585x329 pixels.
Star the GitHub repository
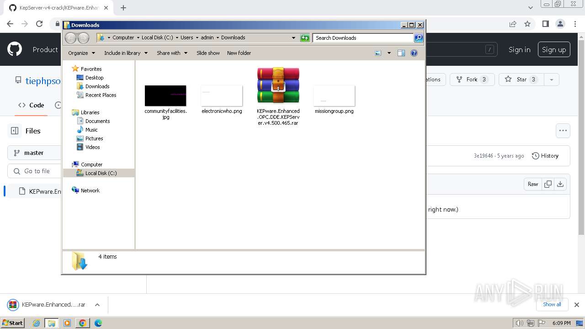521,80
